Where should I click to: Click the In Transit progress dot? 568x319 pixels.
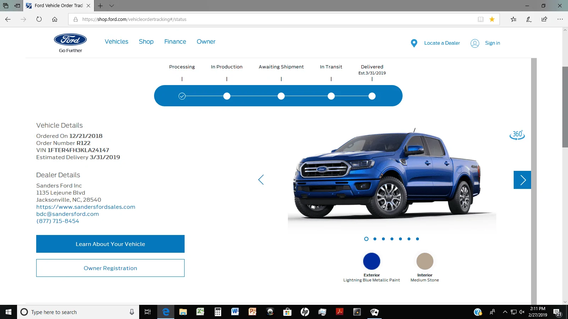(x=331, y=96)
